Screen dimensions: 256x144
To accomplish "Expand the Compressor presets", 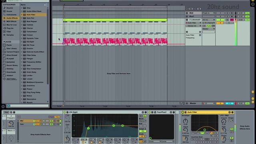I will [x=22, y=32].
